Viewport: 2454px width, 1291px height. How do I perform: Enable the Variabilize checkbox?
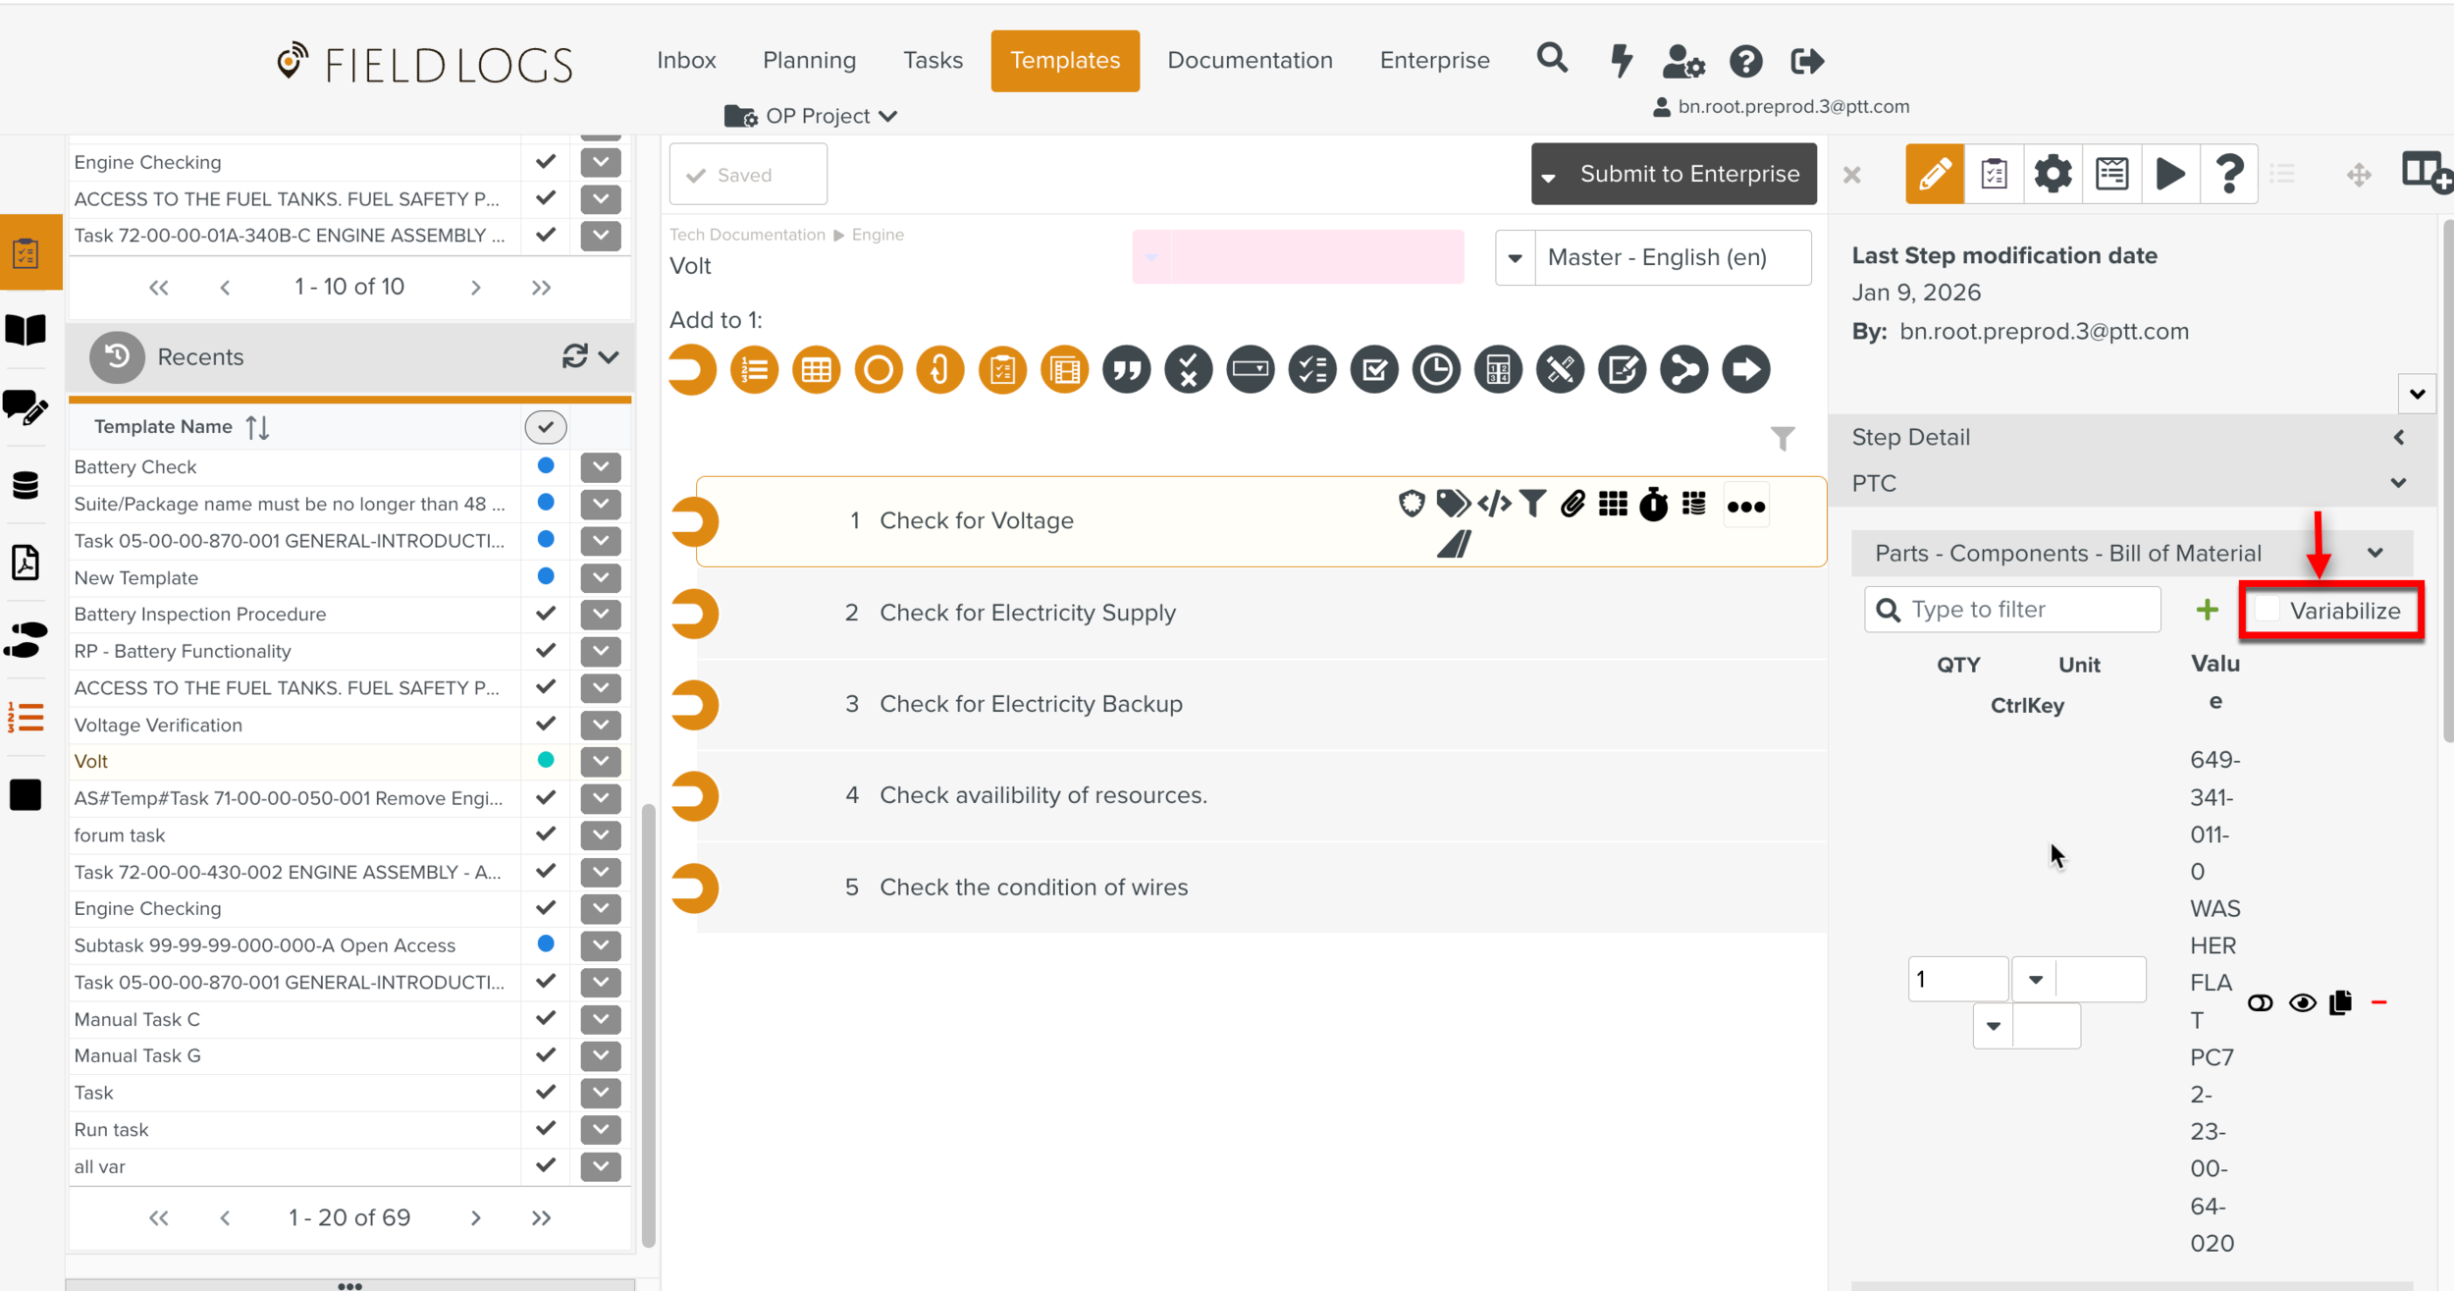click(x=2267, y=610)
